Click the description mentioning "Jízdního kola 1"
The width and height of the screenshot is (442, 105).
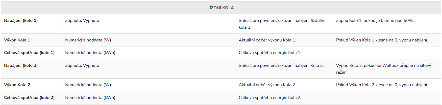coord(282,24)
